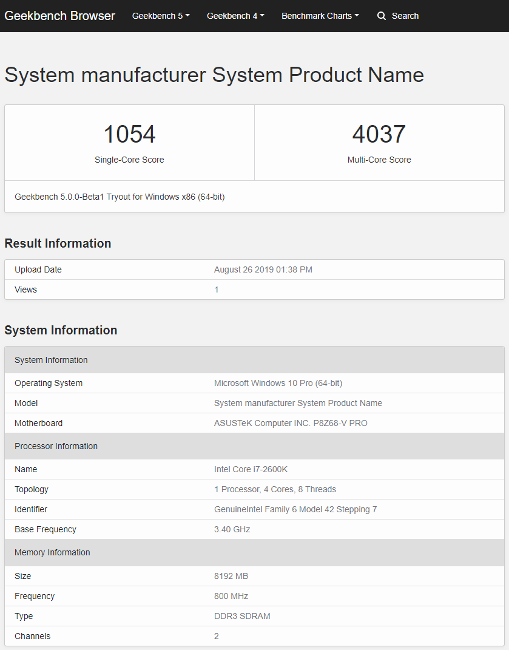Select the Multi-Core Score label
This screenshot has height=650, width=509.
379,160
